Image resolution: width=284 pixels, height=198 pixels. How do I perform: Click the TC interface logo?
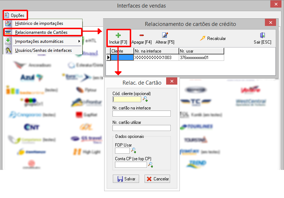196,102
